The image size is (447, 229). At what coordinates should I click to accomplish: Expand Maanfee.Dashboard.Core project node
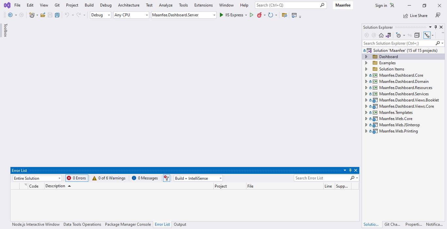pyautogui.click(x=366, y=75)
